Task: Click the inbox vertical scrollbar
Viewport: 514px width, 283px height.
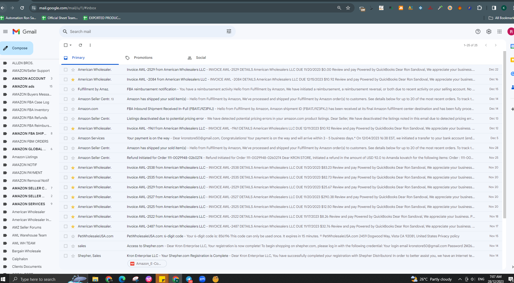Action: tap(504, 135)
